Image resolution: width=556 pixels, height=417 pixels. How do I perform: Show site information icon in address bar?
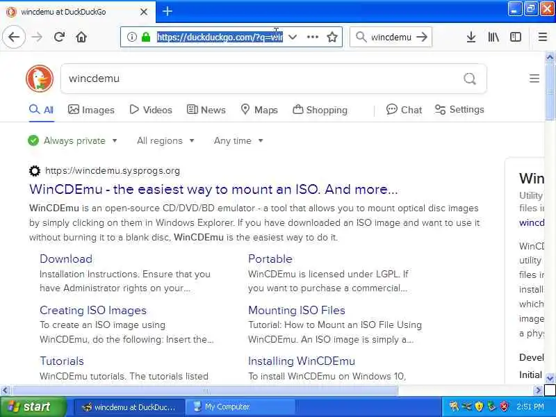[131, 37]
